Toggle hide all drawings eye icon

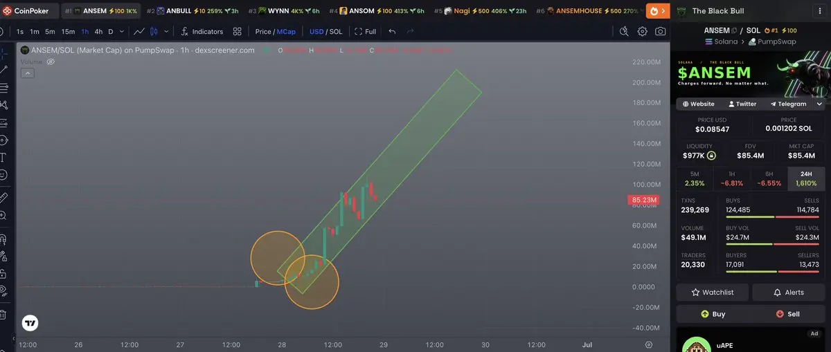tap(3, 293)
